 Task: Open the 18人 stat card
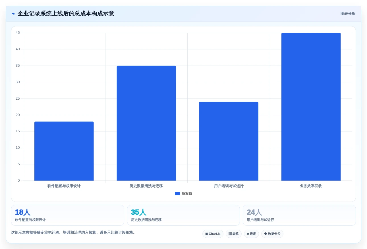point(68,215)
